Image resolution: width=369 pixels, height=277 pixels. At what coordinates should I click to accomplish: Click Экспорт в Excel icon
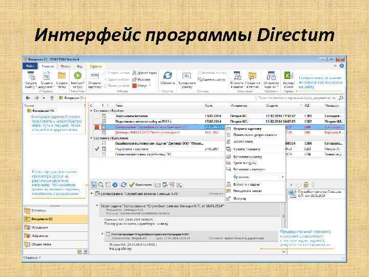coord(289,76)
